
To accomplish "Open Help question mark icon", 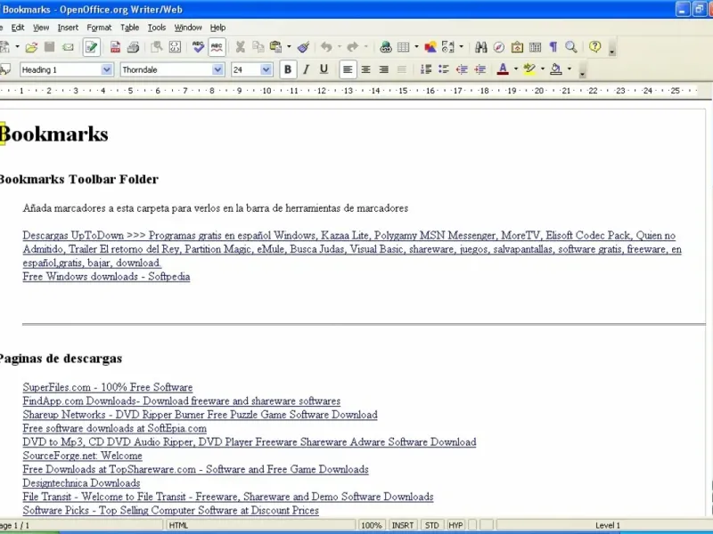I will (594, 47).
